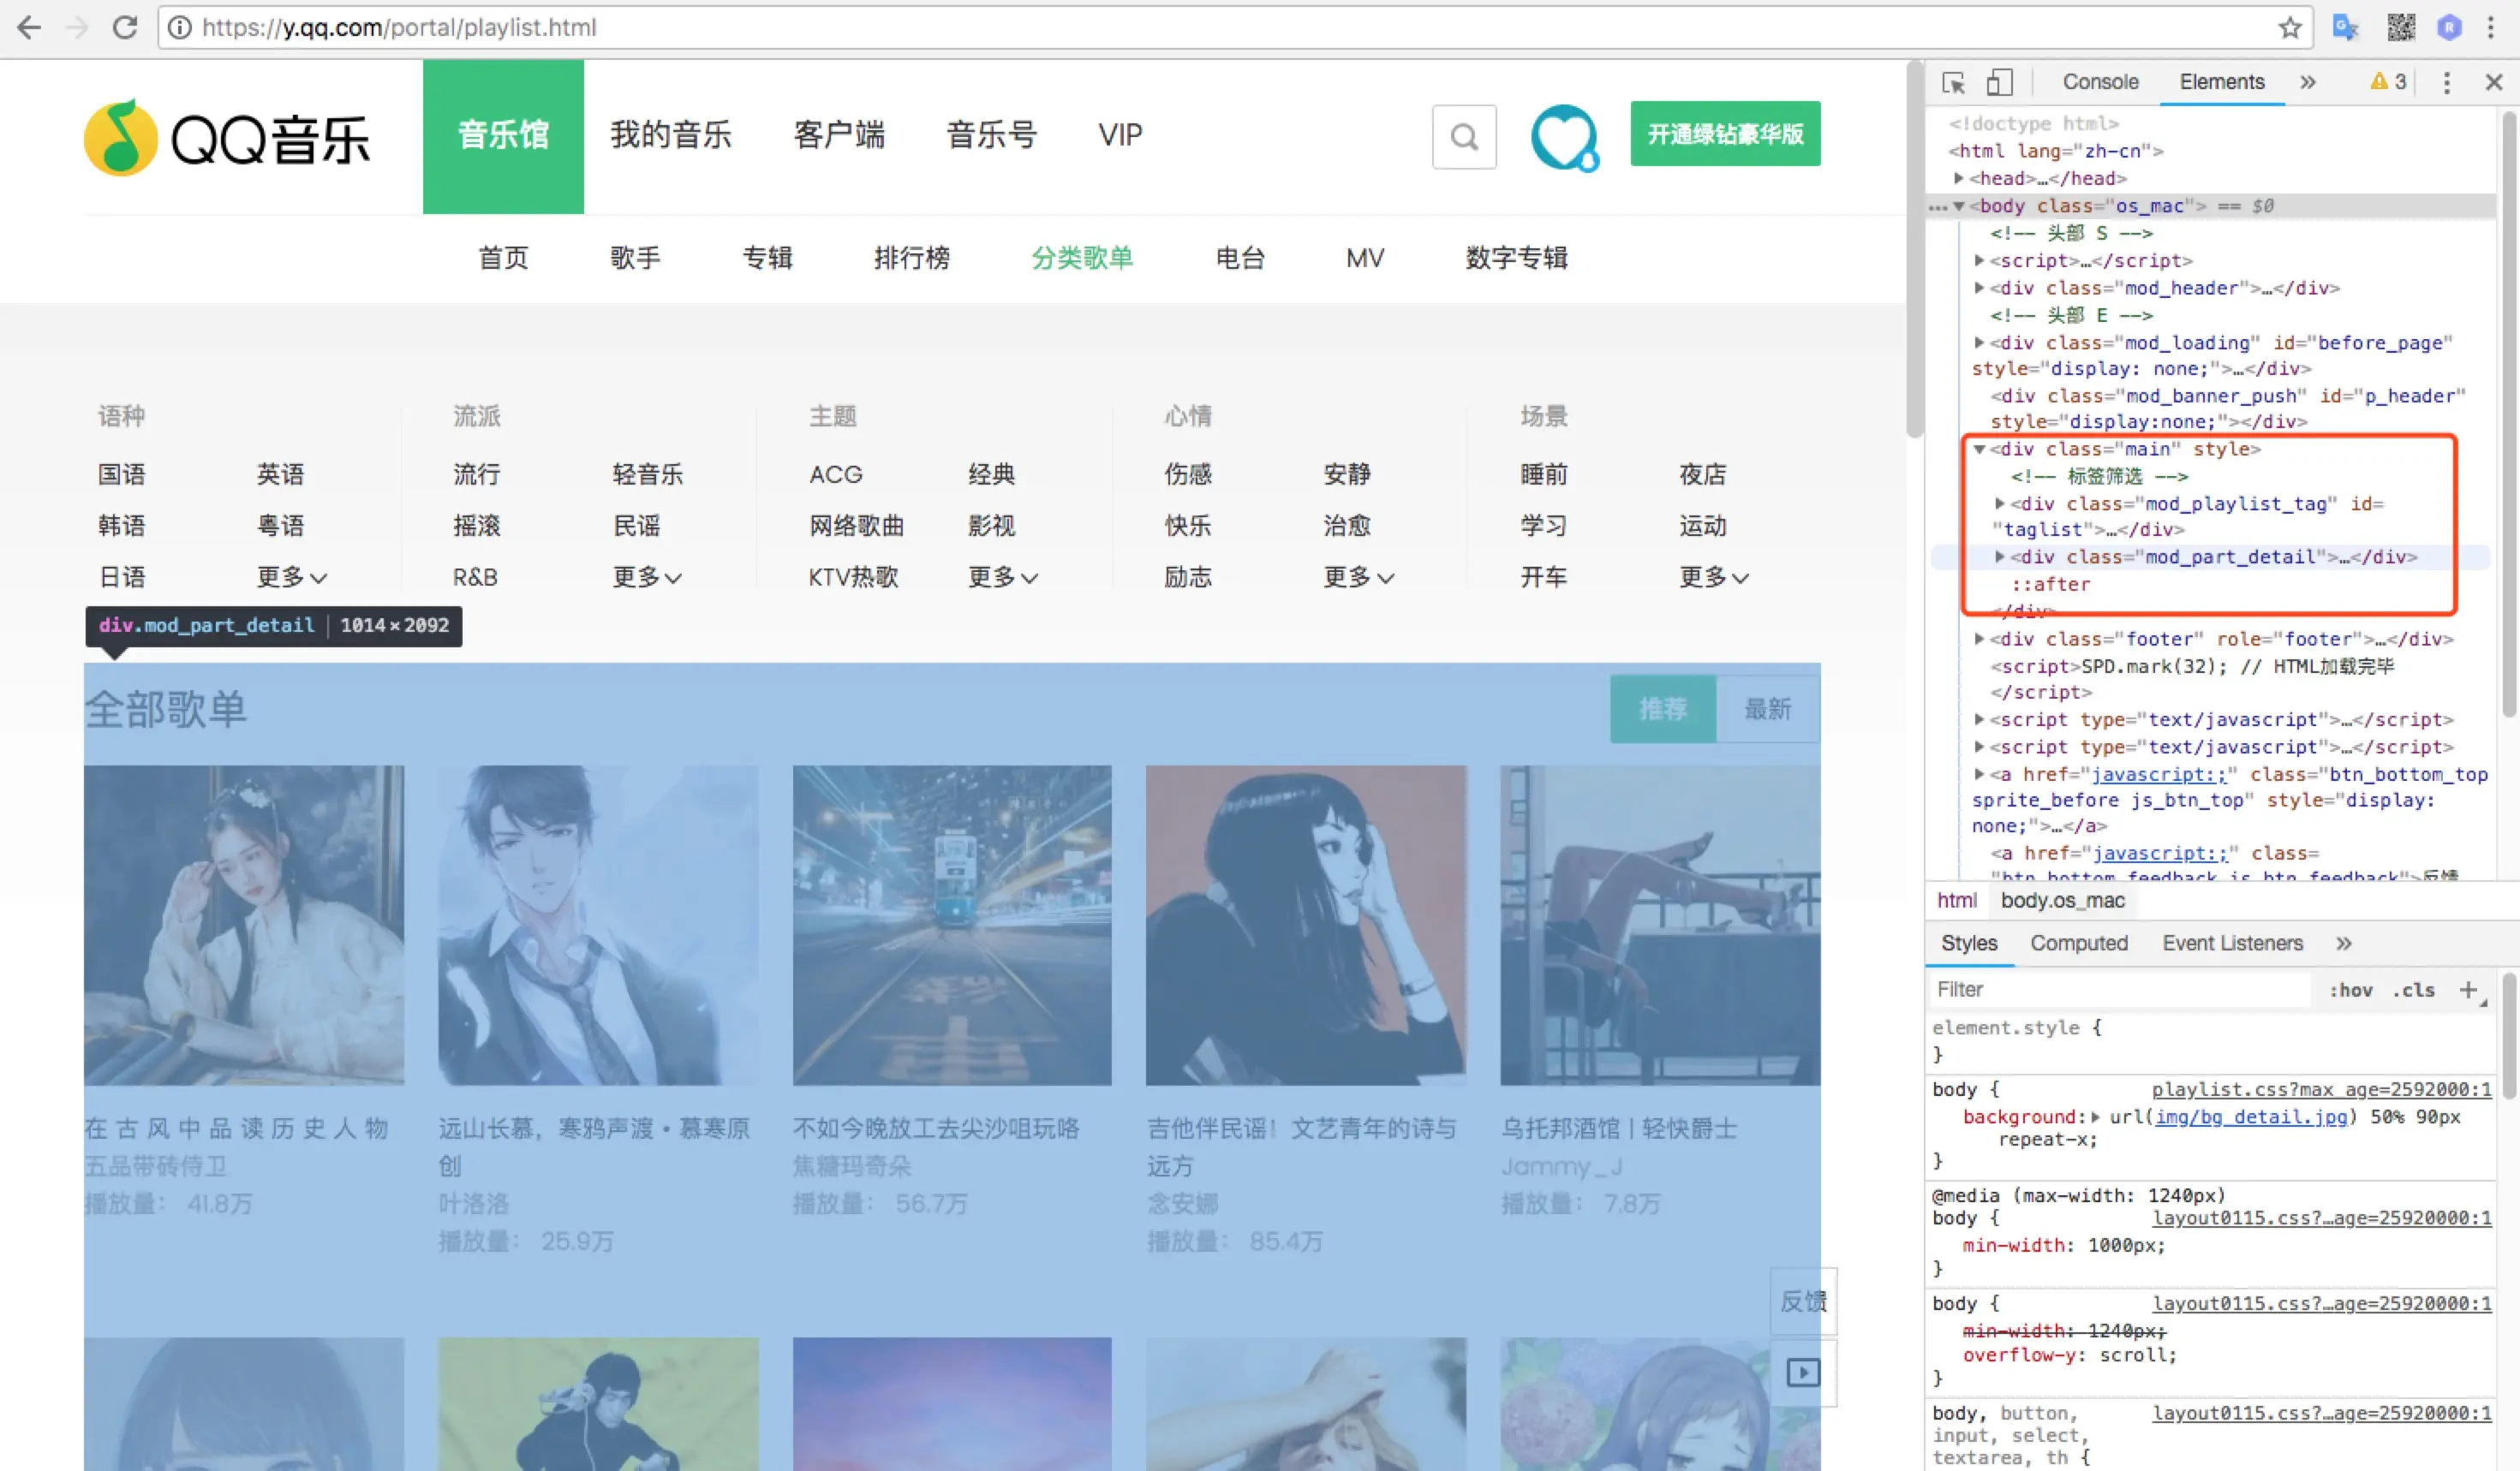2520x1471 pixels.
Task: Toggle element state with :hov button
Action: tap(2351, 989)
